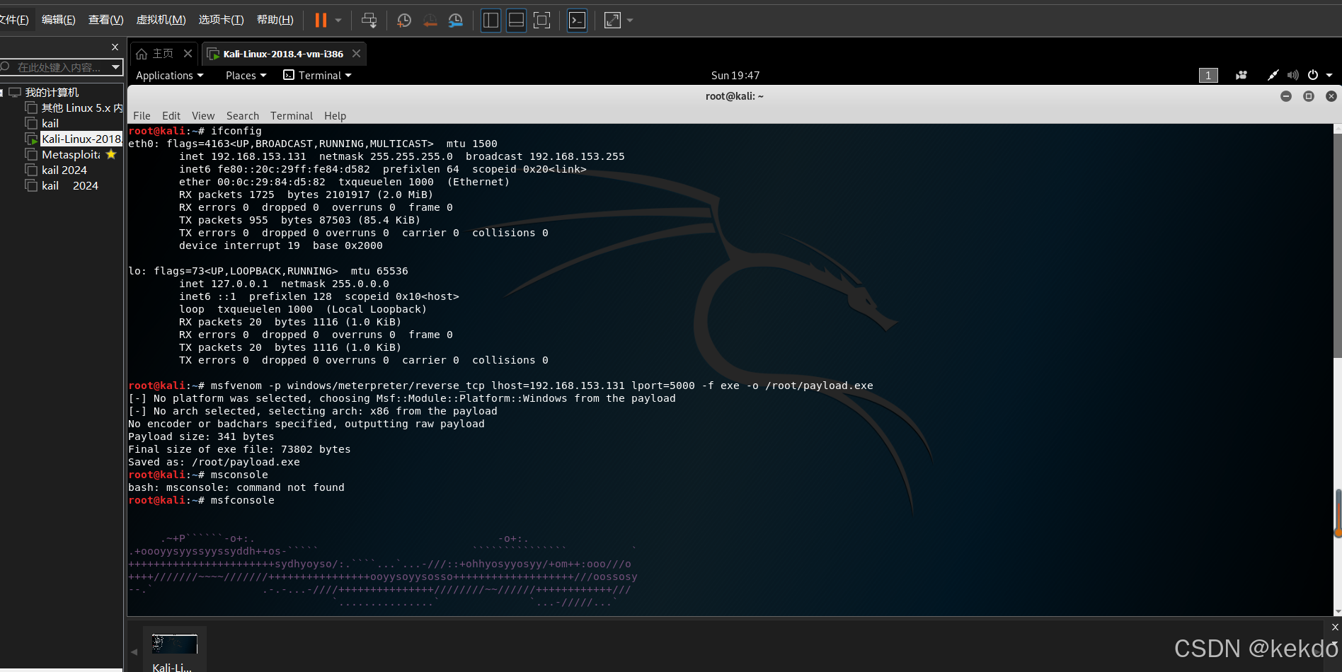The height and width of the screenshot is (672, 1342).
Task: Open the console view terminal icon
Action: pyautogui.click(x=578, y=21)
